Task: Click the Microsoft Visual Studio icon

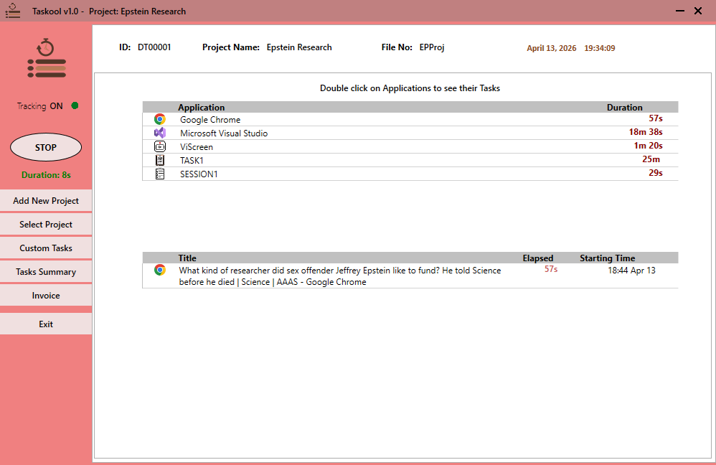Action: 159,133
